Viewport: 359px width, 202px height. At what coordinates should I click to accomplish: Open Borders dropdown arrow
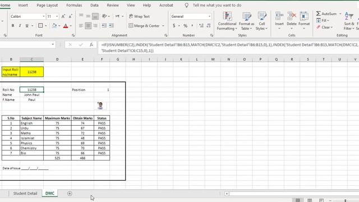click(x=46, y=26)
